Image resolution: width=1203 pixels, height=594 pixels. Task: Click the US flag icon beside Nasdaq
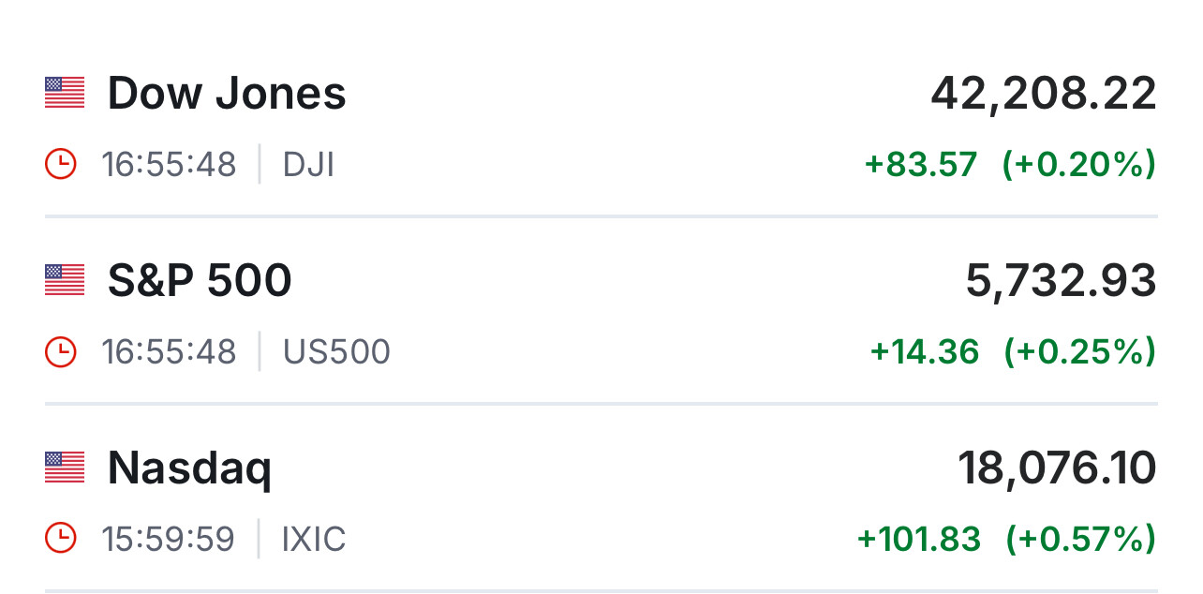tap(65, 468)
